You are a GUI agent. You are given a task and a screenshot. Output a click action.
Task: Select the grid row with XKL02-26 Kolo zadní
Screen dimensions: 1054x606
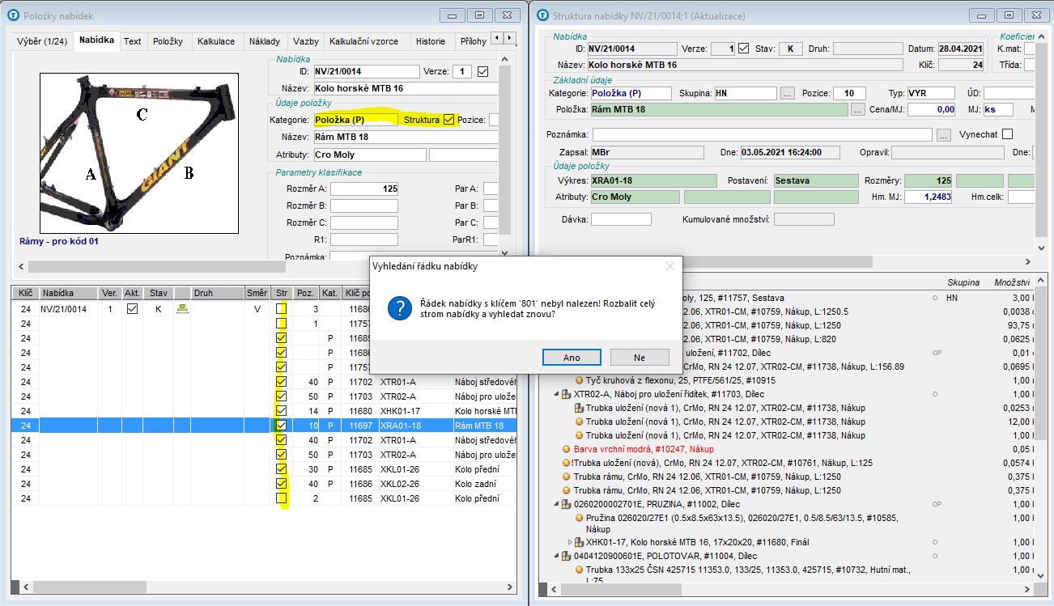coord(265,484)
